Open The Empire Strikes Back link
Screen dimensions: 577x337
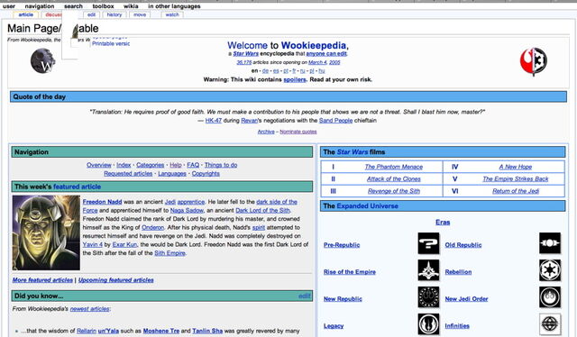(x=516, y=178)
